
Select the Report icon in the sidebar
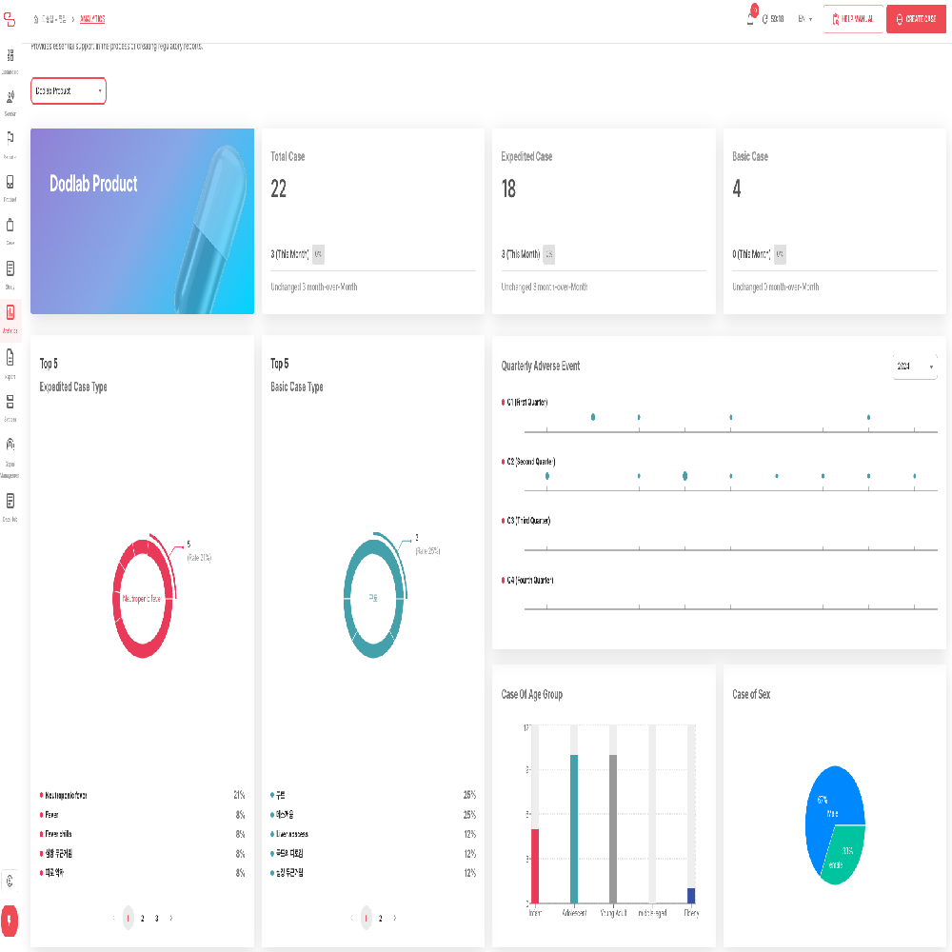[10, 357]
